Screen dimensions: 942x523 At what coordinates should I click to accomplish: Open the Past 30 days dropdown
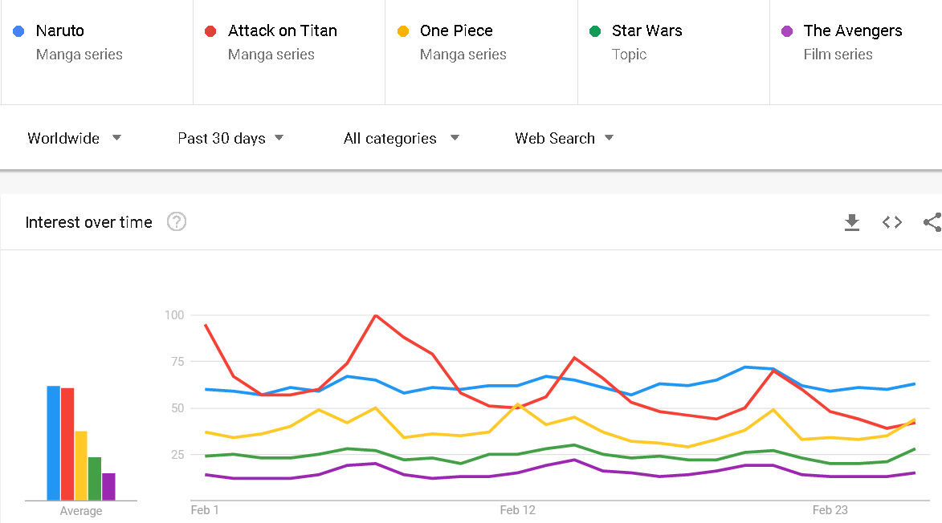coord(230,138)
